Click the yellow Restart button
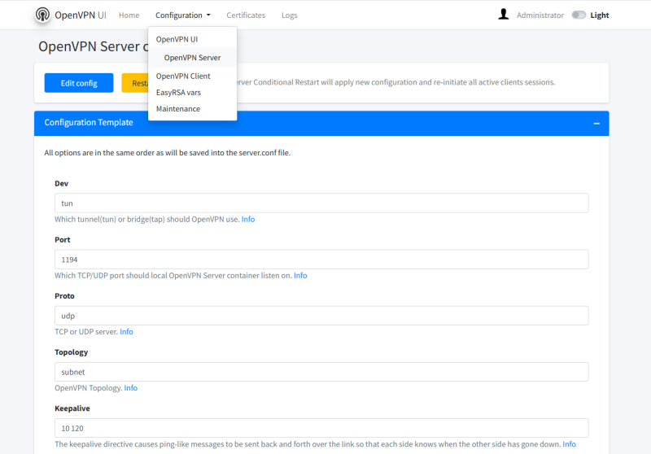 coord(135,83)
